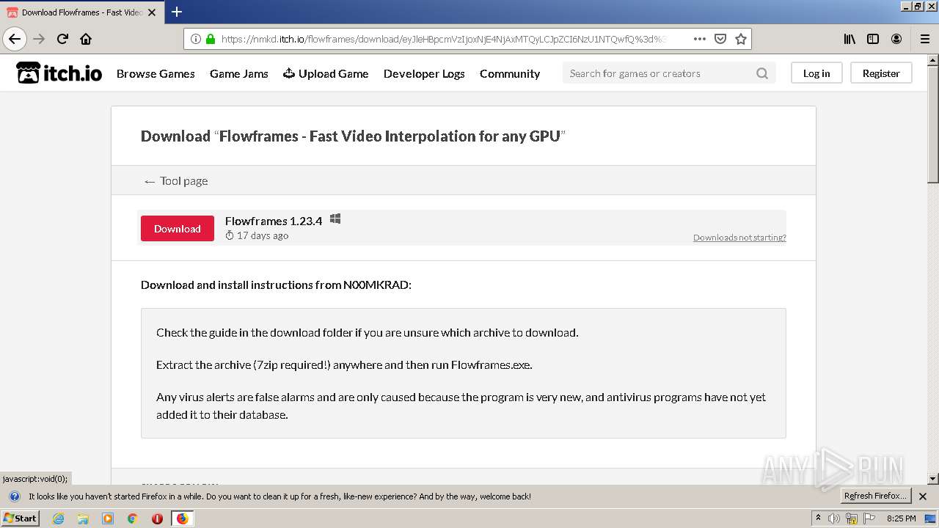
Task: Show hidden tray icons arrow
Action: click(818, 518)
